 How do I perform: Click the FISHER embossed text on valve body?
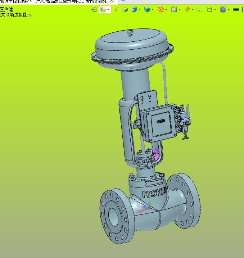click(154, 193)
